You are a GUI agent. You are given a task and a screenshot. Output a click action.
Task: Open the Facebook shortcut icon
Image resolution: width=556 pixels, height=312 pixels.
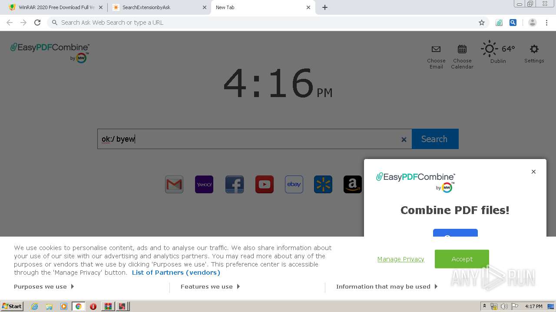click(235, 184)
